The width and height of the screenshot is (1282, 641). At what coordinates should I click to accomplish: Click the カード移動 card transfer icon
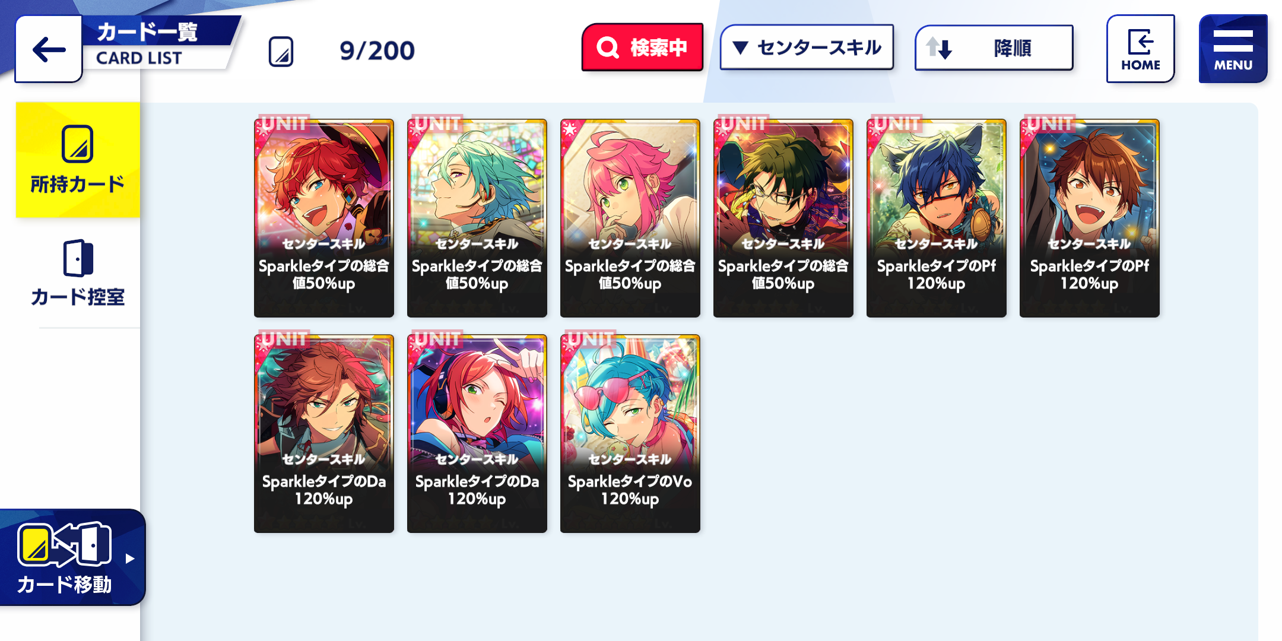(64, 544)
